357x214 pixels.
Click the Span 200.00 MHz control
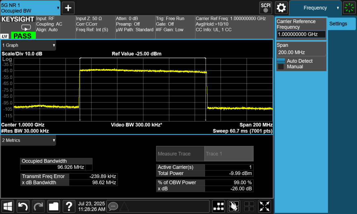click(x=301, y=52)
